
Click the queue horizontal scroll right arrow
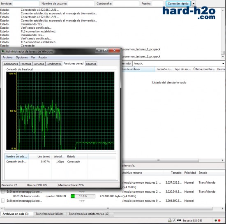pyautogui.click(x=223, y=208)
